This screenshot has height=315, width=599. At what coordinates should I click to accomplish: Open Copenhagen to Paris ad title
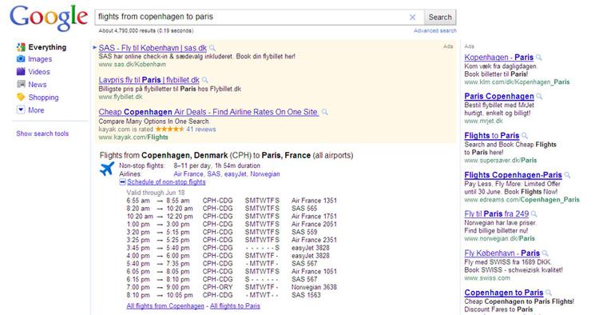pyautogui.click(x=504, y=293)
